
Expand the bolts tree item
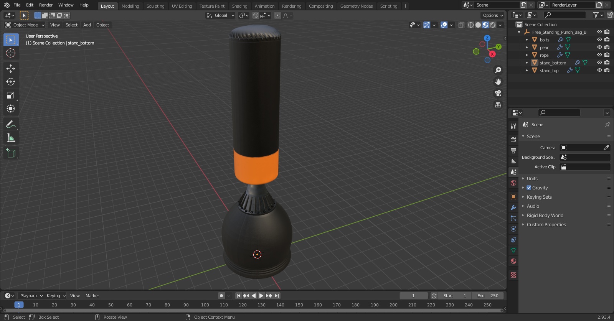[x=527, y=40]
